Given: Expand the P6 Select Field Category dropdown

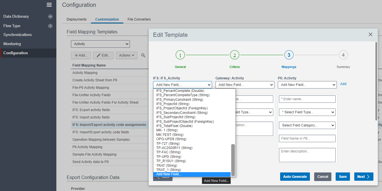Looking at the screenshot, I should (x=307, y=125).
